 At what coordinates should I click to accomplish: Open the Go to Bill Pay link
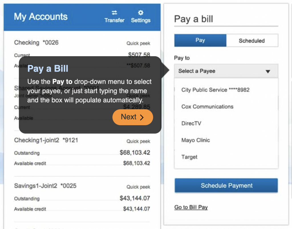tap(191, 207)
